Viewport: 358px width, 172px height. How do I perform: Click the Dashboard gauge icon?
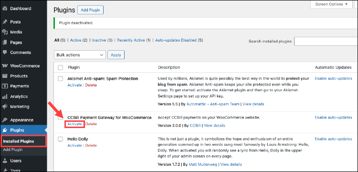pyautogui.click(x=5, y=9)
